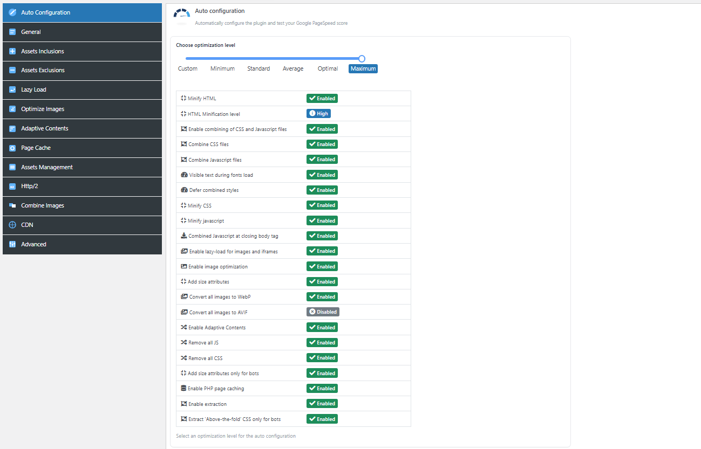The image size is (701, 449).
Task: Choose the Custom optimization level label
Action: [x=187, y=68]
